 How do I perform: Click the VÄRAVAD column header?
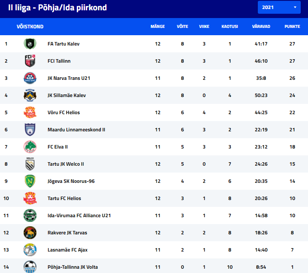pos(261,27)
